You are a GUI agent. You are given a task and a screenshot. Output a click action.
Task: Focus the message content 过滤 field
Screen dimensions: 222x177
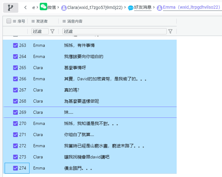tap(114, 31)
